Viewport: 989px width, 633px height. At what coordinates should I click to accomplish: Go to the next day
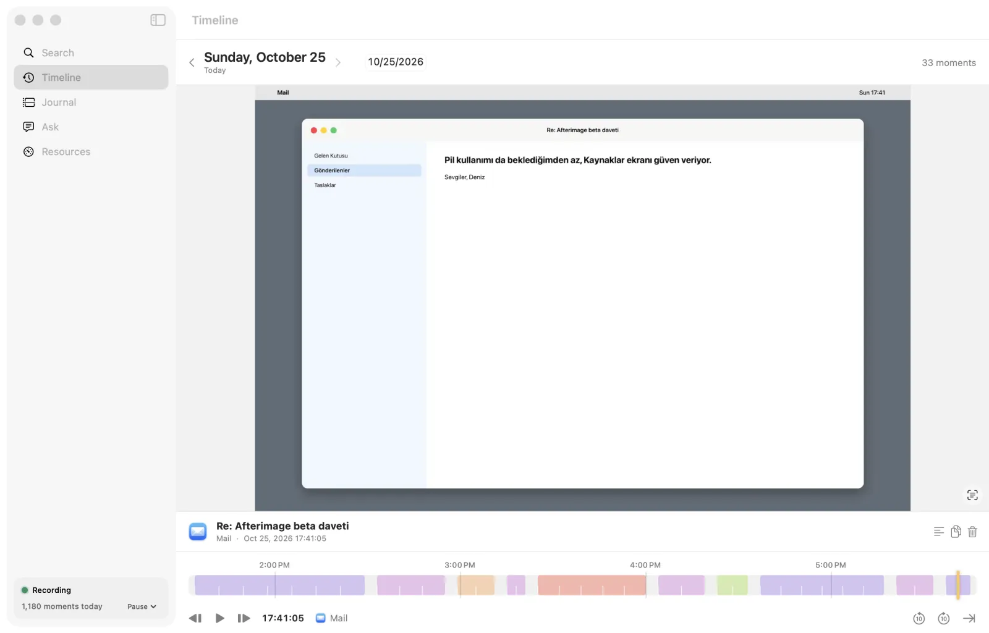[338, 62]
